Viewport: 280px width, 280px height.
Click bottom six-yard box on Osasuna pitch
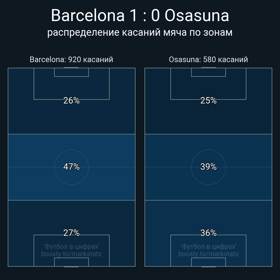pos(208,262)
